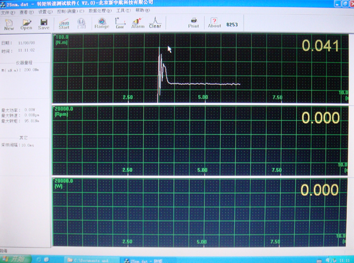This screenshot has width=354, height=263.
Task: Open the 设置 (Settings) menu
Action: [x=44, y=11]
